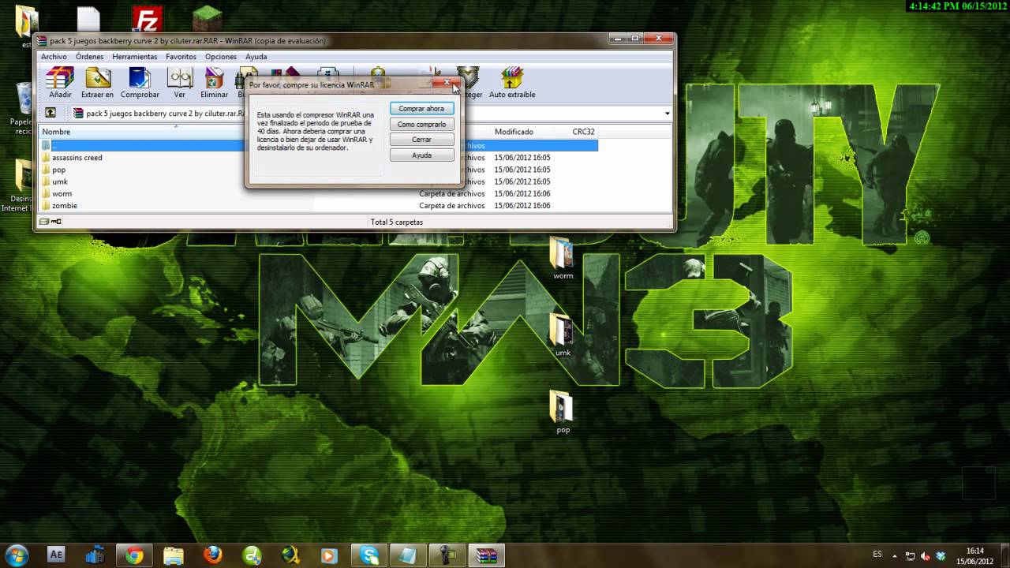The width and height of the screenshot is (1010, 568).
Task: Click Skype in the taskbar
Action: (368, 555)
